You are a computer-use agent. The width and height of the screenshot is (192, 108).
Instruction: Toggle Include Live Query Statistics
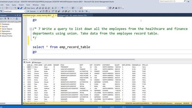(56, 11)
